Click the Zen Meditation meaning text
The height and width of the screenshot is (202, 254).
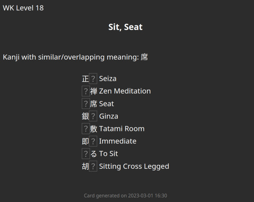point(125,91)
